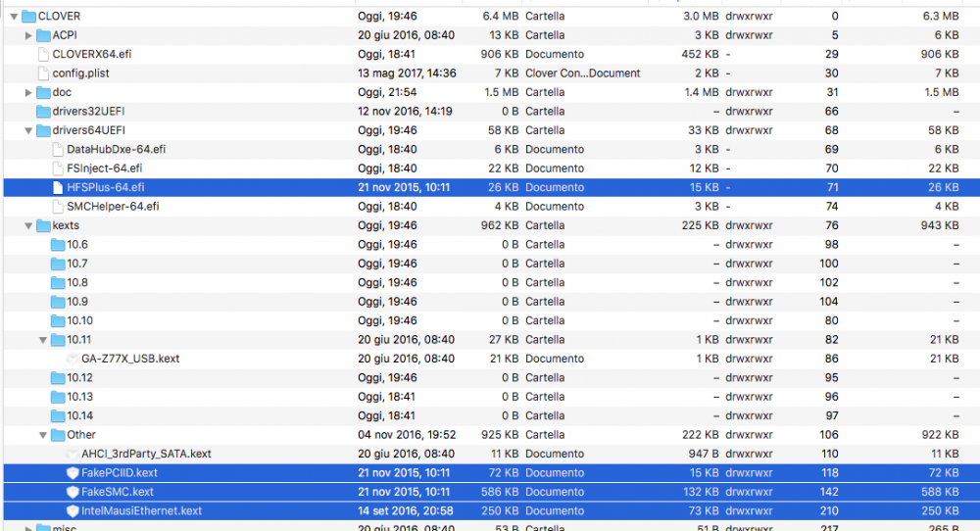Click the IntelMausiEthernet.kext shield icon
980x531 pixels.
point(73,511)
